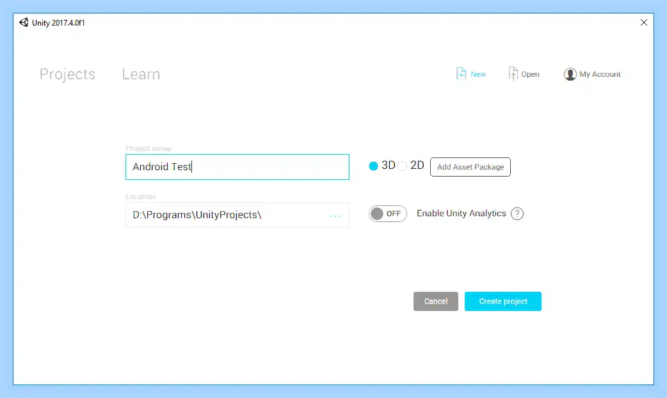Image resolution: width=667 pixels, height=398 pixels.
Task: Click the My Account label text
Action: (600, 74)
